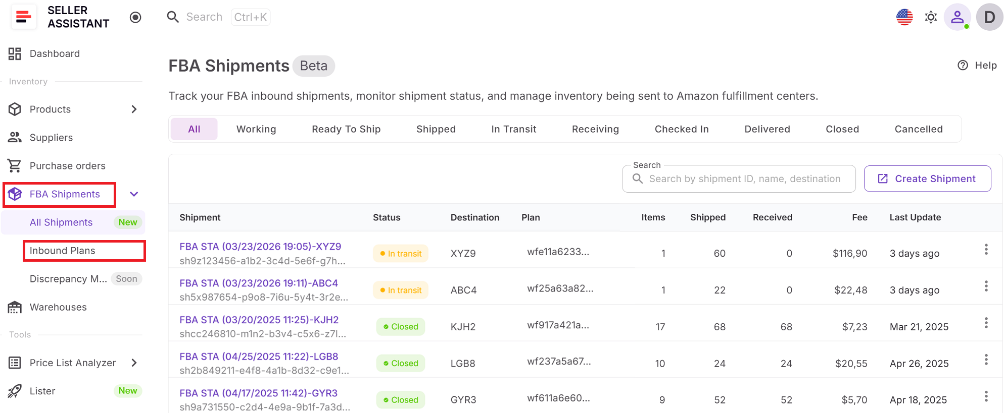Click the Price List Analyzer list icon
1006x413 pixels.
point(15,363)
